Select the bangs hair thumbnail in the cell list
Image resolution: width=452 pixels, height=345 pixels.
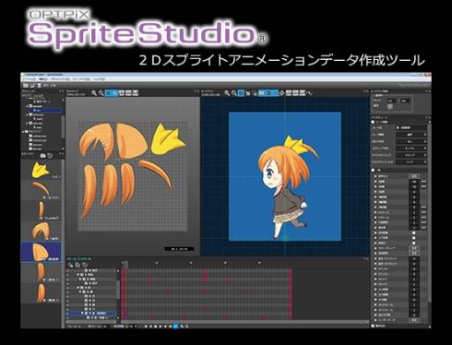pos(41,231)
